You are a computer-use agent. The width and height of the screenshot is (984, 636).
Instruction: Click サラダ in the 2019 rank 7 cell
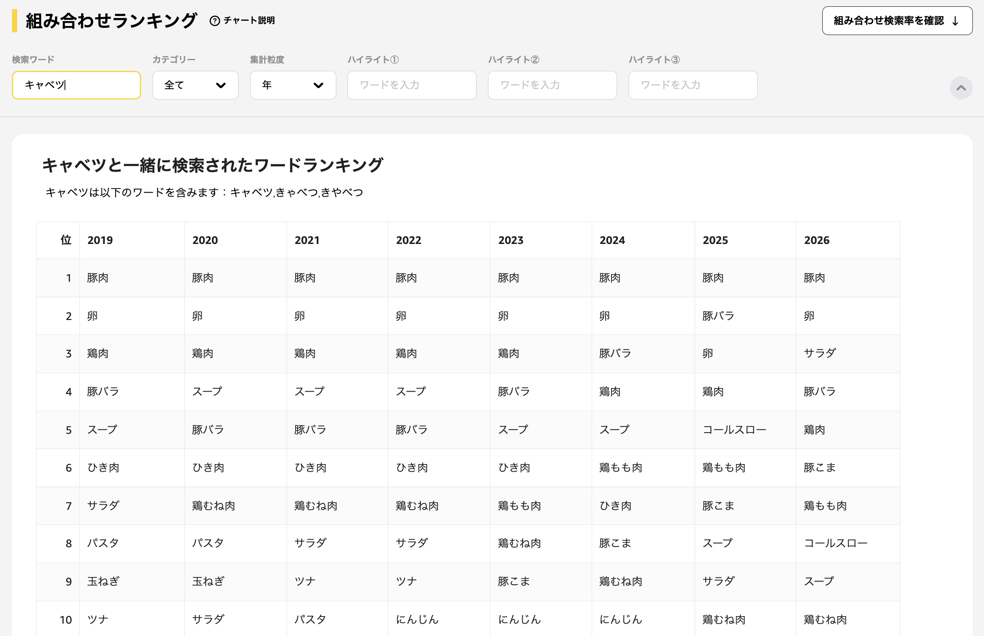[x=103, y=505]
